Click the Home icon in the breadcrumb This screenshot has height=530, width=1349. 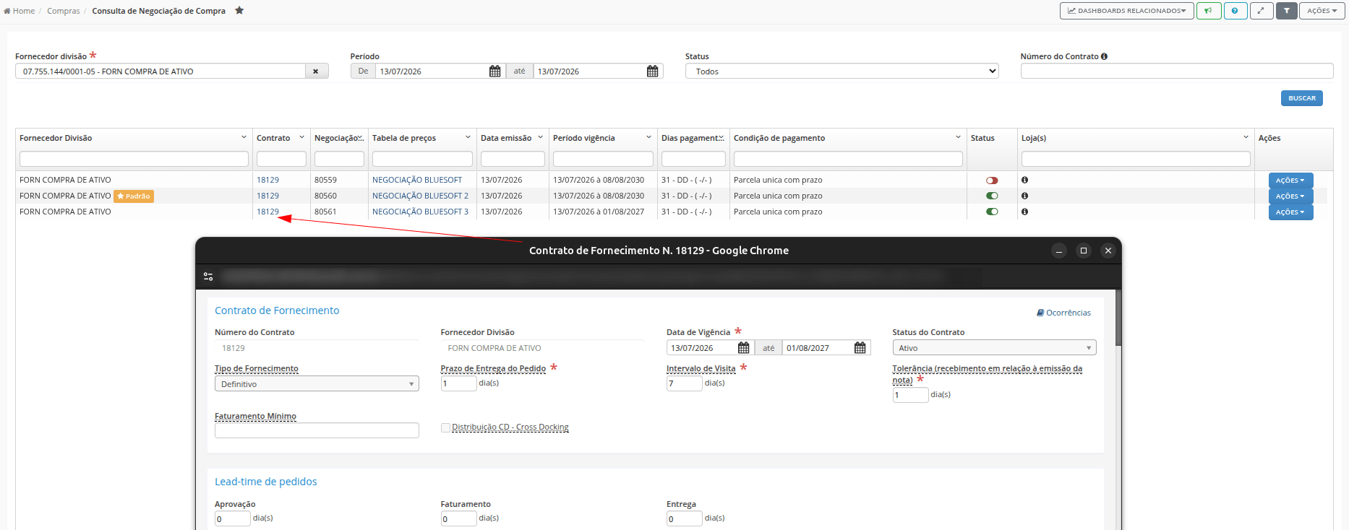(7, 11)
